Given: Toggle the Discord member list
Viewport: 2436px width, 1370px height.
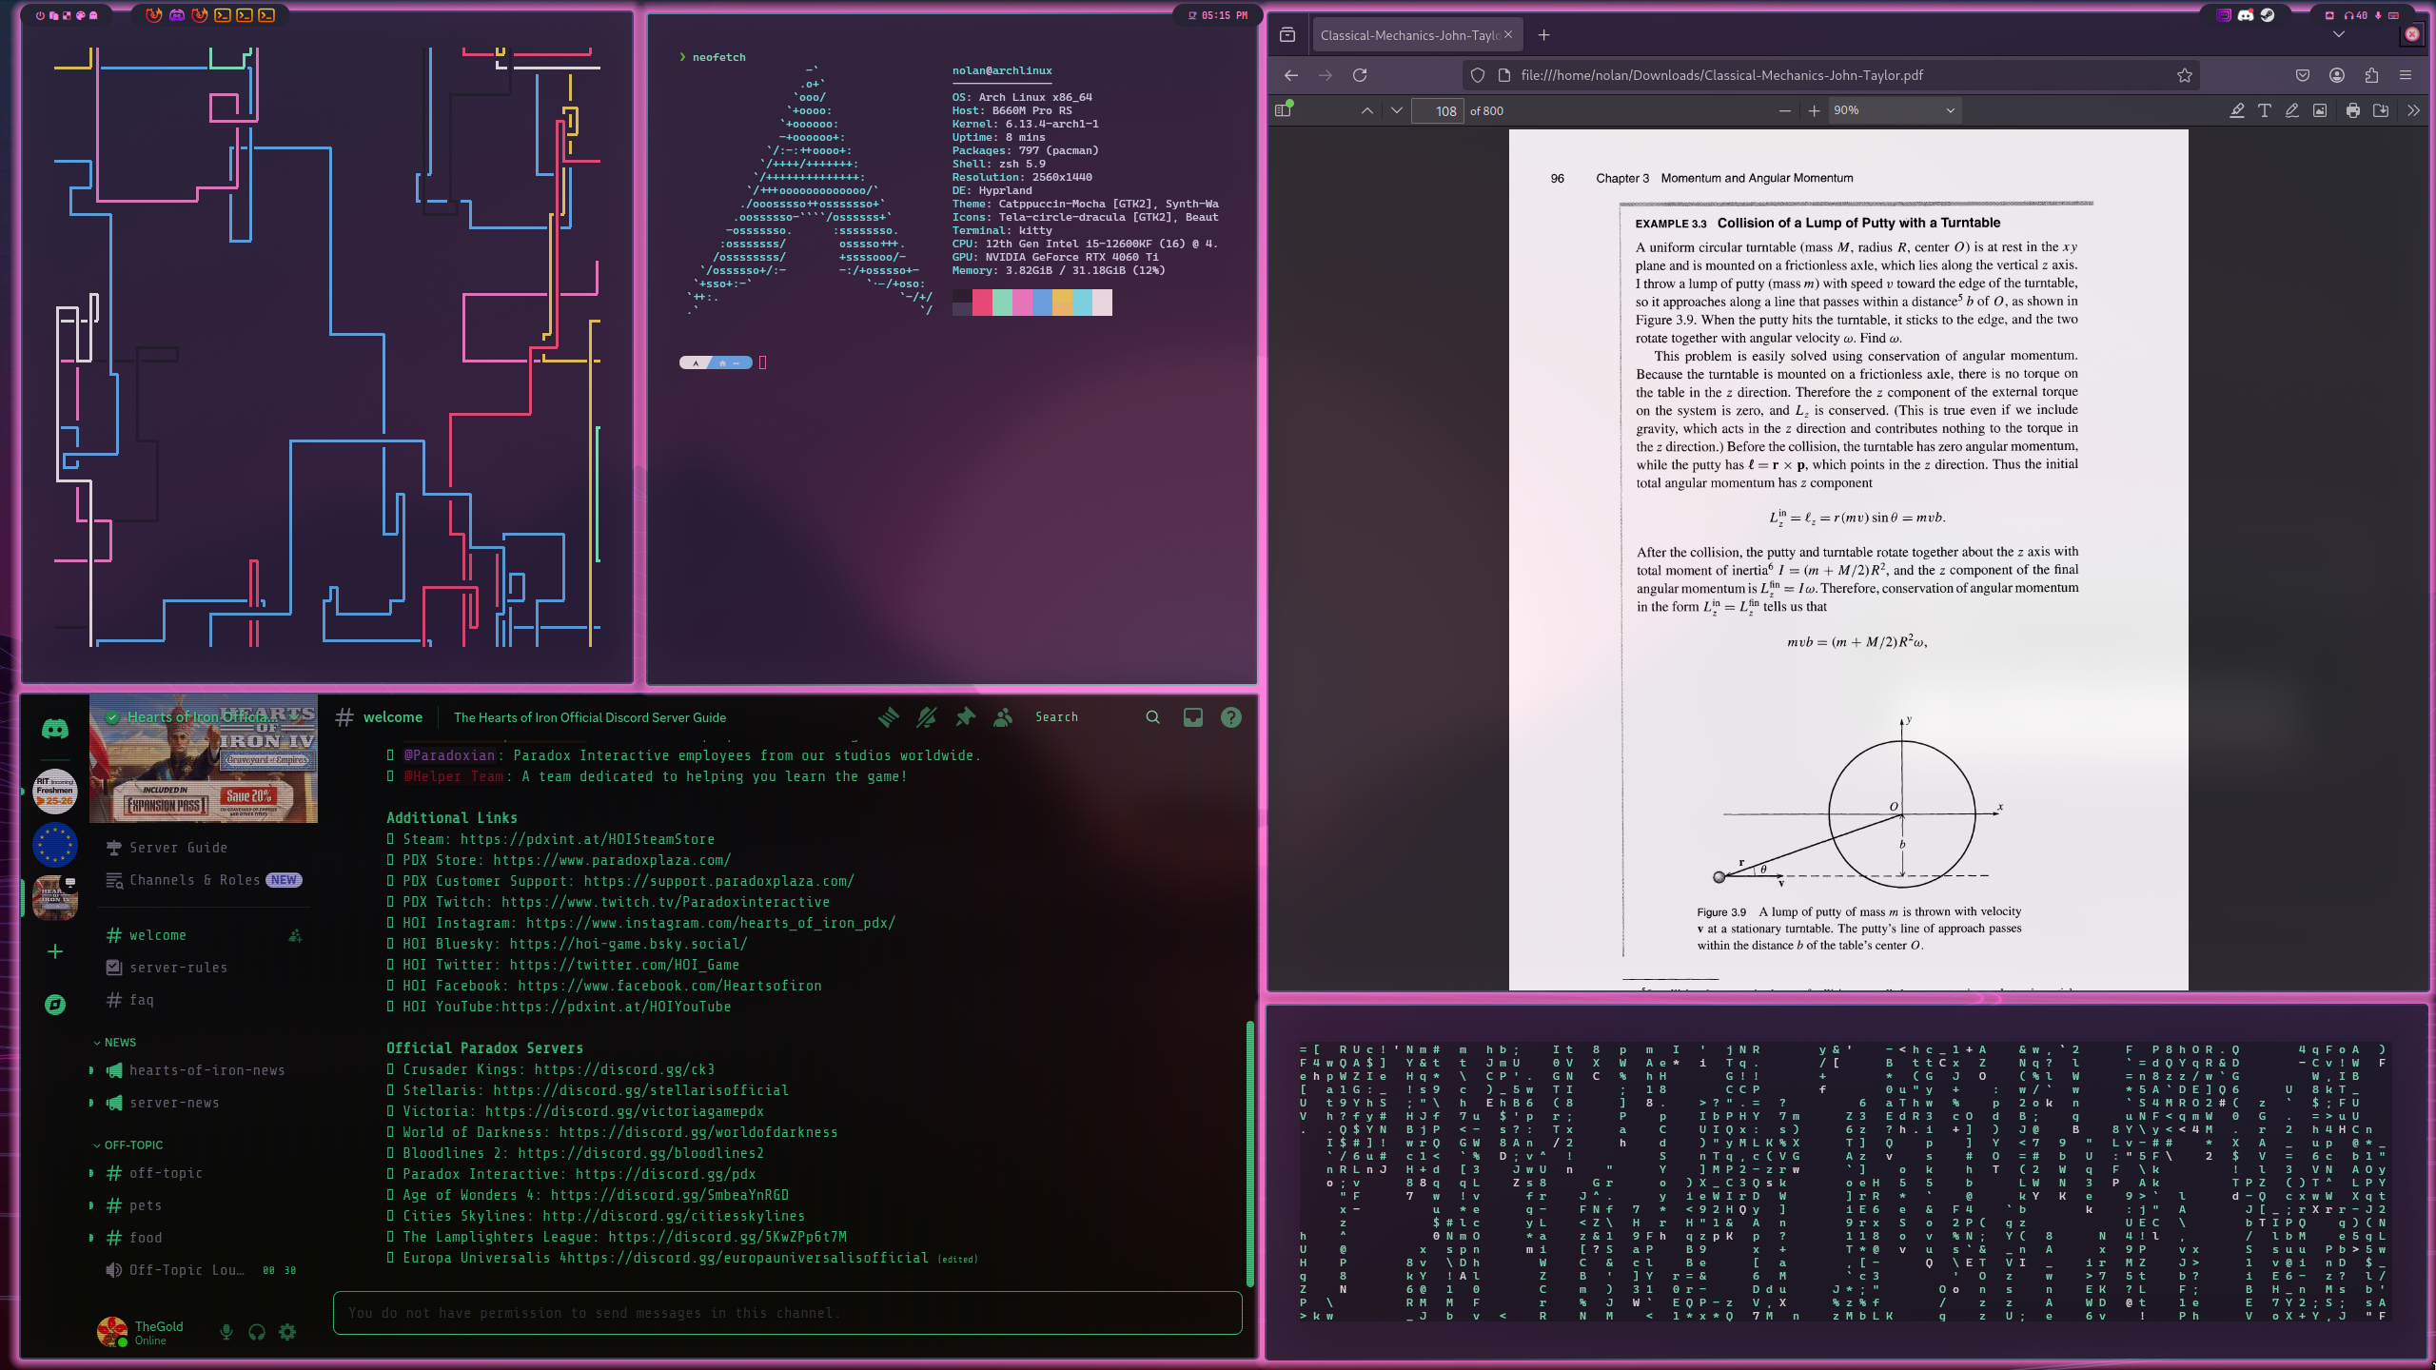Looking at the screenshot, I should (x=1003, y=717).
